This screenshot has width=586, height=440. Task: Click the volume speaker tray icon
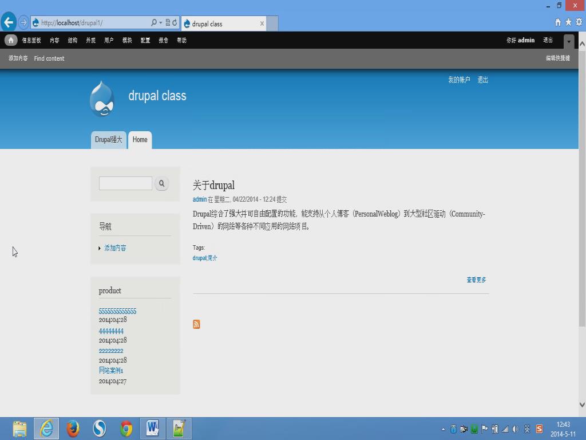click(516, 429)
